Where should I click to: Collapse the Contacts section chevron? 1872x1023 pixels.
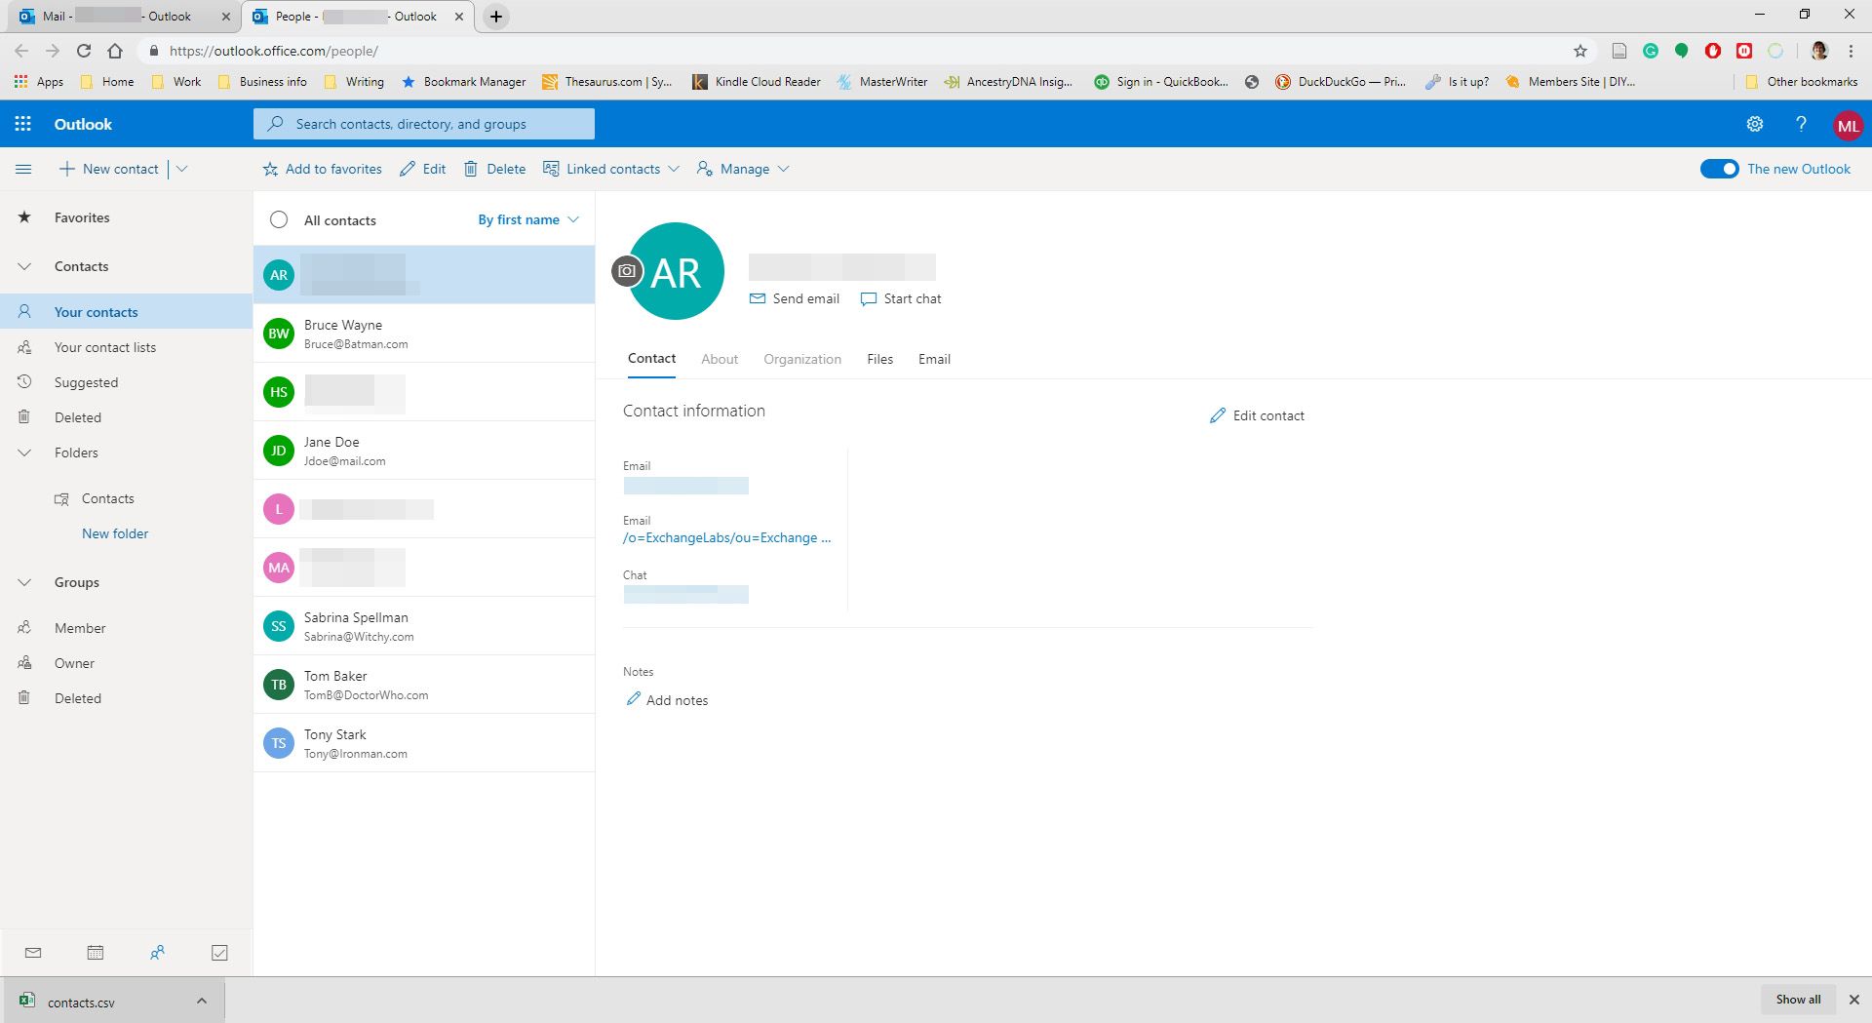[24, 266]
